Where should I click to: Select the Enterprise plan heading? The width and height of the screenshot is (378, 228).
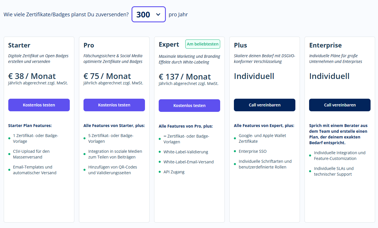[x=325, y=45]
